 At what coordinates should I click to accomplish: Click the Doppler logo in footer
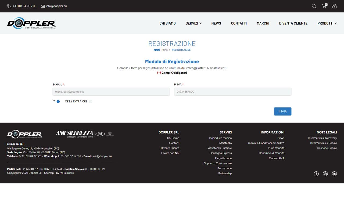25,134
